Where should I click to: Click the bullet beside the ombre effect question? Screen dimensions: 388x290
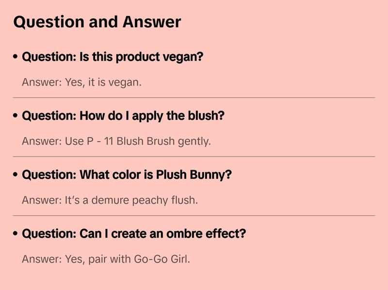16,234
